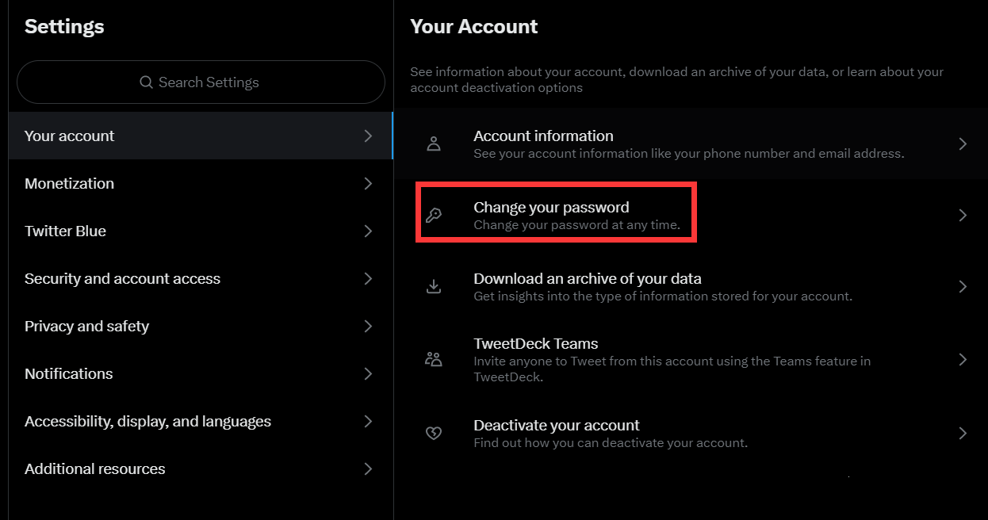This screenshot has height=520, width=988.
Task: Click the TweetDeck Teams people icon
Action: pos(434,359)
